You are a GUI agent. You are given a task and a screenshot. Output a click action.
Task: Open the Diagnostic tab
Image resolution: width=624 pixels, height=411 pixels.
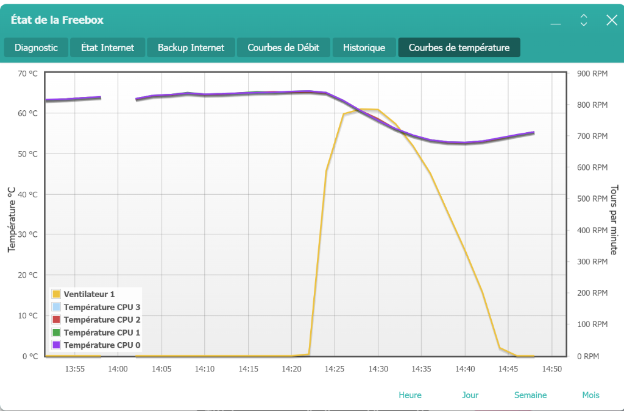click(x=36, y=47)
